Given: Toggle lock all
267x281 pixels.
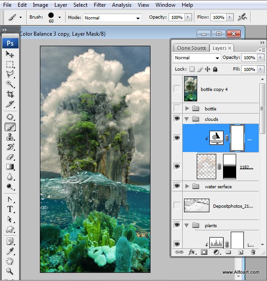Looking at the screenshot, I should click(x=215, y=69).
